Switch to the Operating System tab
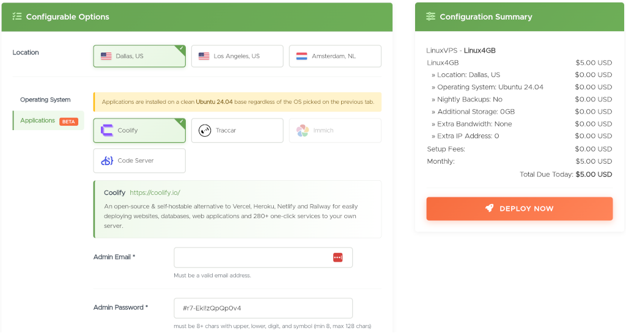Screen dimensions: 626x333 tap(45, 100)
